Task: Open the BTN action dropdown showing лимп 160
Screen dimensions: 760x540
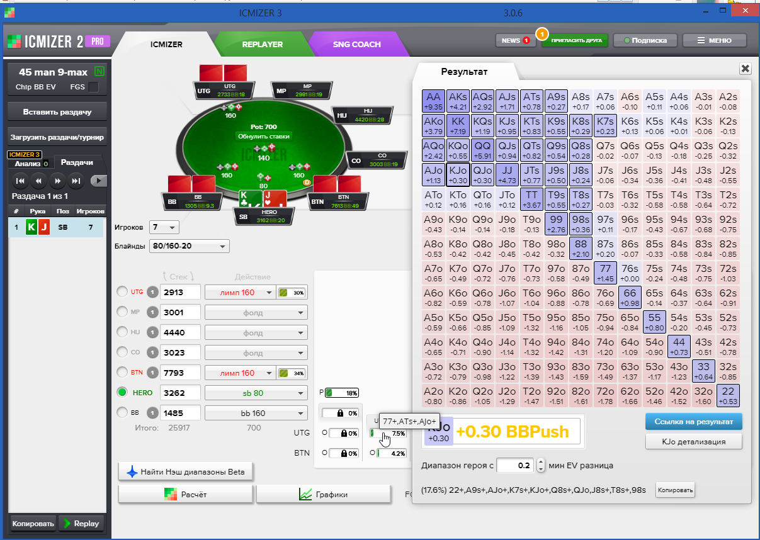Action: coord(241,373)
